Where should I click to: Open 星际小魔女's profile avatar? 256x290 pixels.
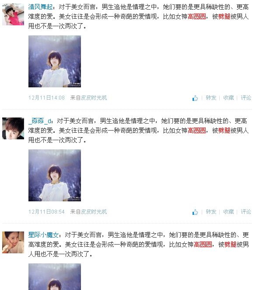13,242
